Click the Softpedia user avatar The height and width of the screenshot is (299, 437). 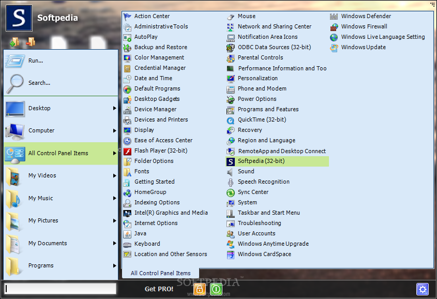[x=19, y=19]
